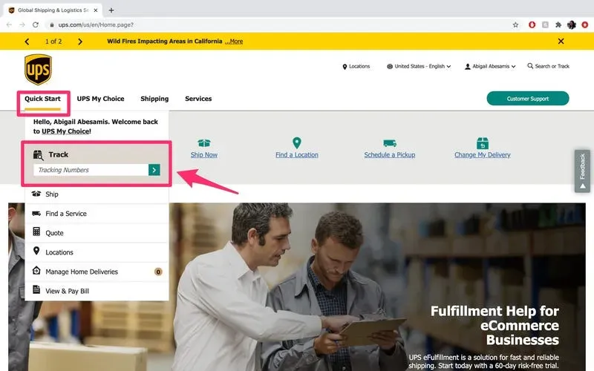This screenshot has width=594, height=371.
Task: Click the Customer Support button
Action: pyautogui.click(x=528, y=99)
